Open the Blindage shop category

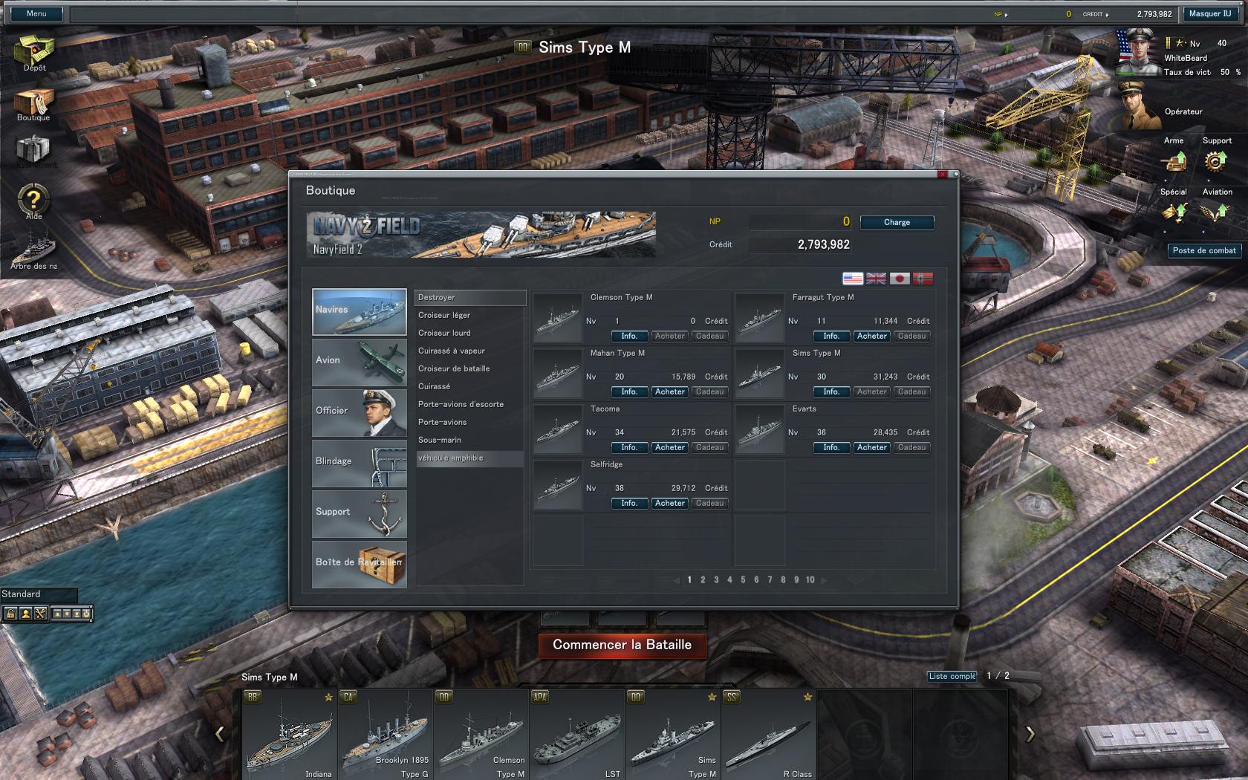point(360,464)
